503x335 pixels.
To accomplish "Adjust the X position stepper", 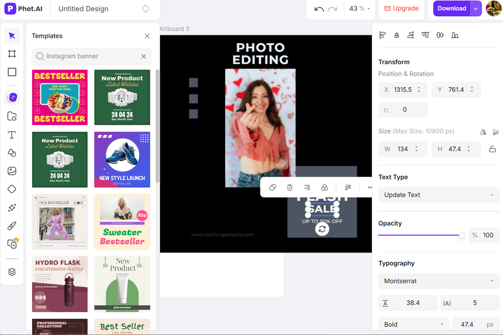I will [x=419, y=90].
